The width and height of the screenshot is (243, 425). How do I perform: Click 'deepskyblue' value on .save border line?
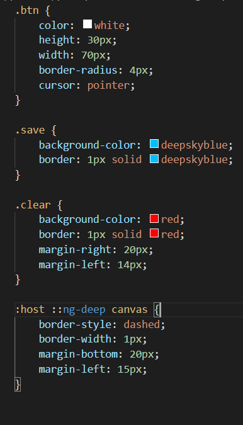pos(195,160)
